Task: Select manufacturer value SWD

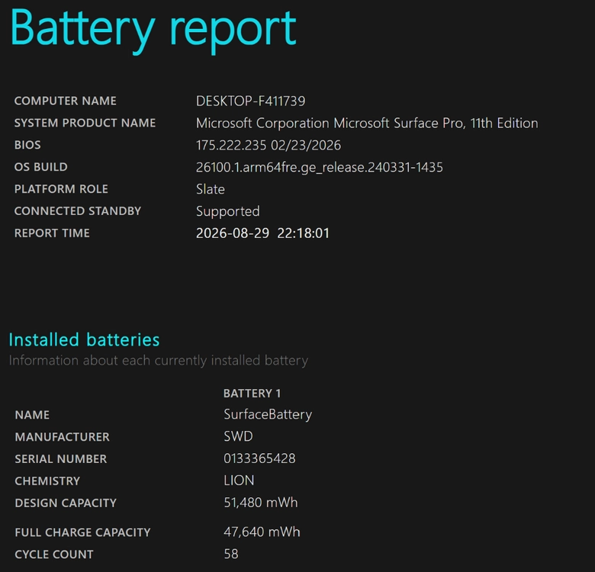Action: point(238,436)
